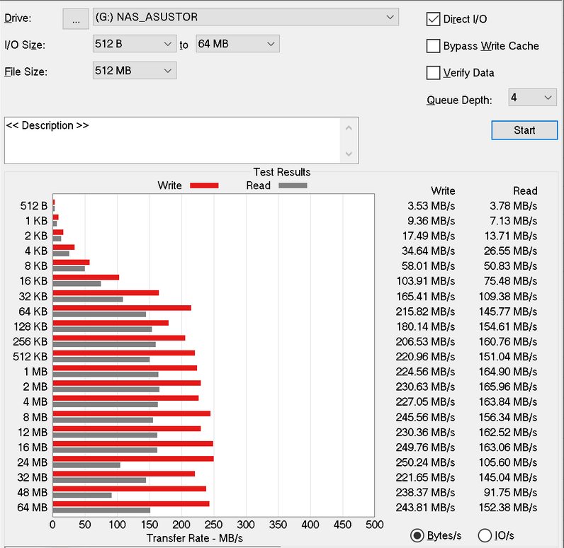The height and width of the screenshot is (548, 564).
Task: Open the File Size dropdown
Action: [x=134, y=70]
